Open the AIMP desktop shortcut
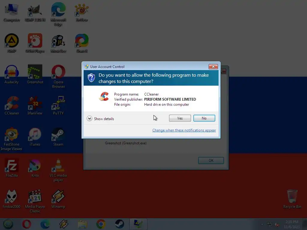This screenshot has width=307, height=230. coord(12,43)
